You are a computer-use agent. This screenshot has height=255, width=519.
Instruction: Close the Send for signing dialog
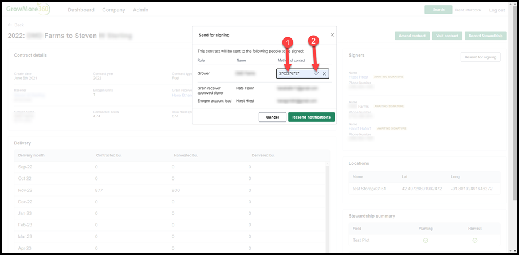click(332, 35)
